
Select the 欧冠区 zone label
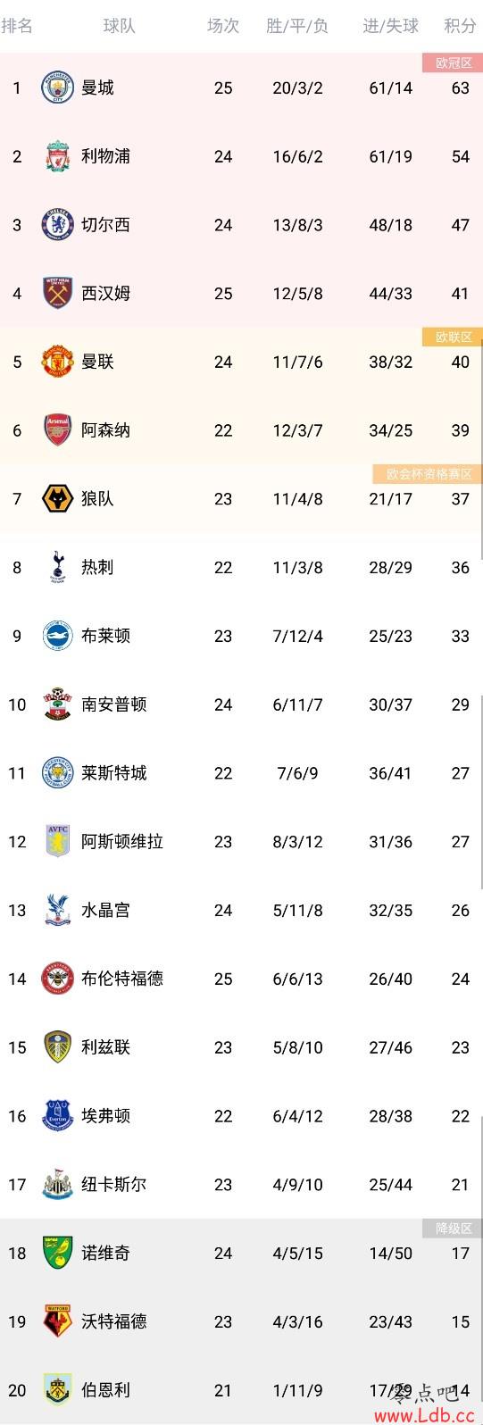[453, 62]
